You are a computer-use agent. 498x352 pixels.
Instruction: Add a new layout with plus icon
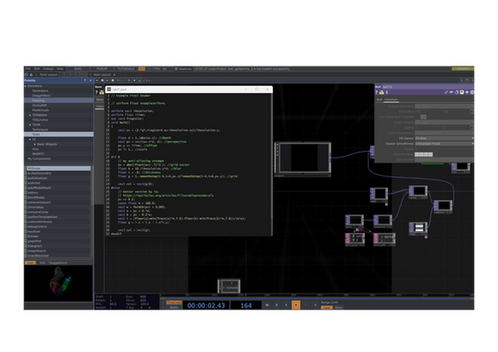pyautogui.click(x=115, y=75)
